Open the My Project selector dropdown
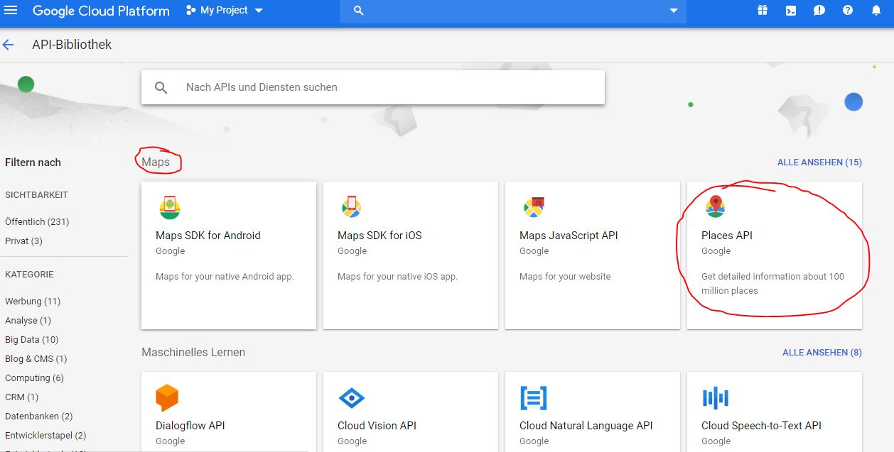This screenshot has height=452, width=894. point(224,11)
